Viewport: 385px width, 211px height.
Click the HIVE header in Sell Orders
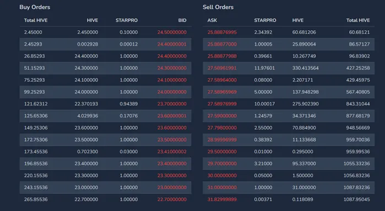tap(298, 20)
